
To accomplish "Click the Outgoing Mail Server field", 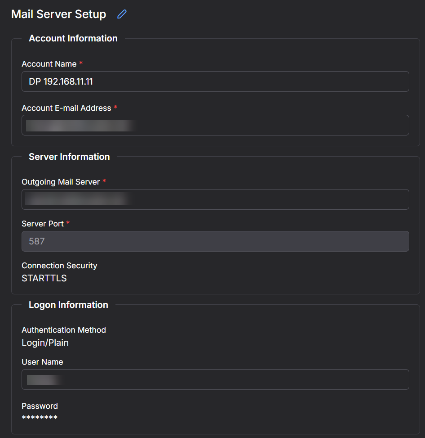I will (215, 199).
